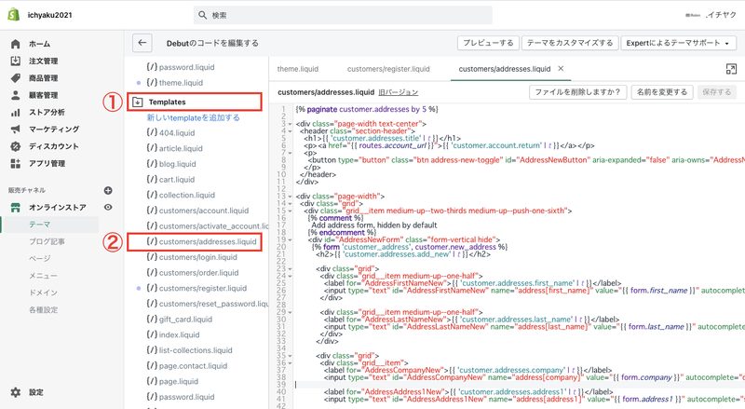The image size is (745, 409).
Task: Open the ホーム home icon
Action: tap(16, 44)
